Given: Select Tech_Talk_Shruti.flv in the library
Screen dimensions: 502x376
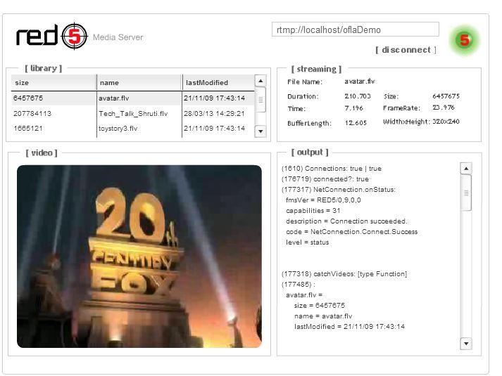Looking at the screenshot, I should [133, 113].
